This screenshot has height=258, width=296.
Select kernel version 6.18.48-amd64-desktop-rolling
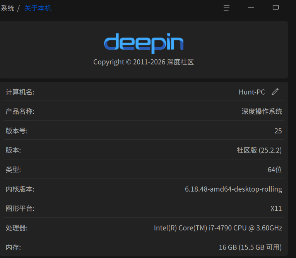[x=234, y=189]
